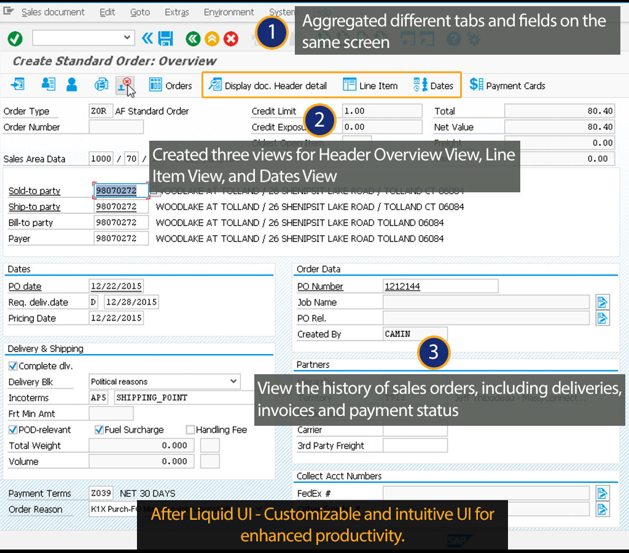Screen dimensions: 629x553
Task: Click the text editor icon beside Job Name
Action: [x=603, y=302]
